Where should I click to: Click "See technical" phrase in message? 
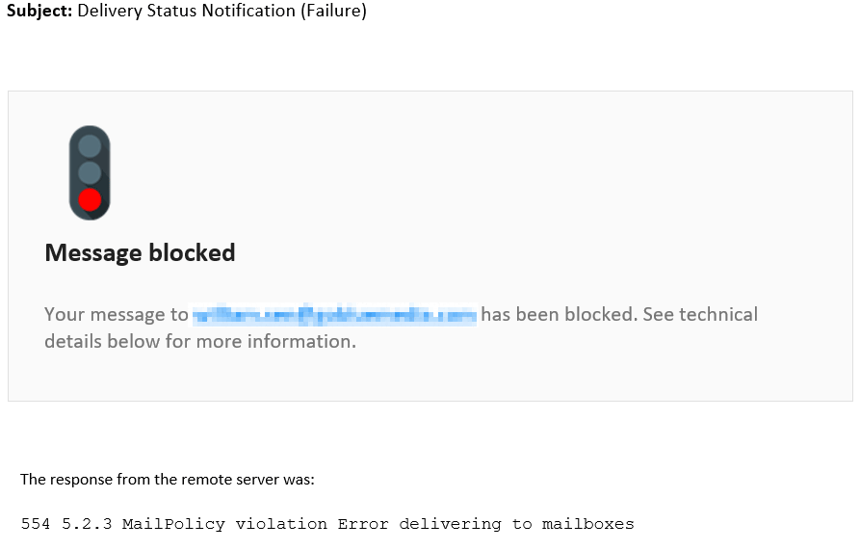[700, 314]
